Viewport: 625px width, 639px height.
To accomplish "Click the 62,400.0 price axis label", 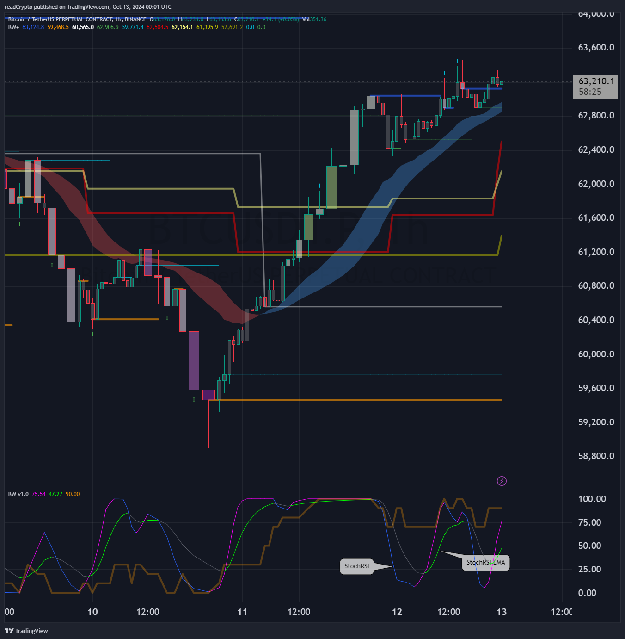I will pyautogui.click(x=596, y=150).
